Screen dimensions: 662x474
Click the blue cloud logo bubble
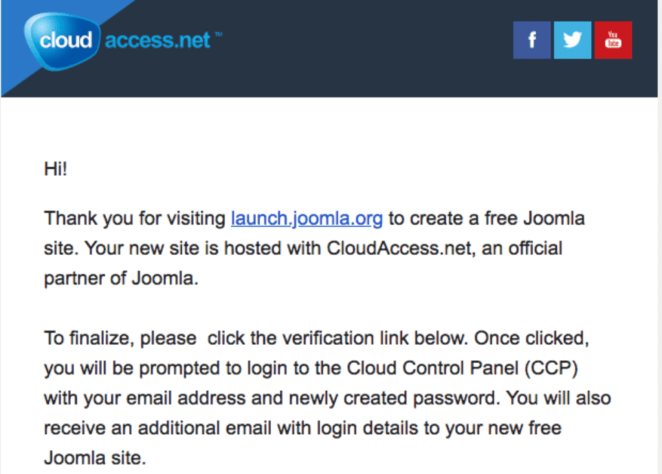click(64, 40)
